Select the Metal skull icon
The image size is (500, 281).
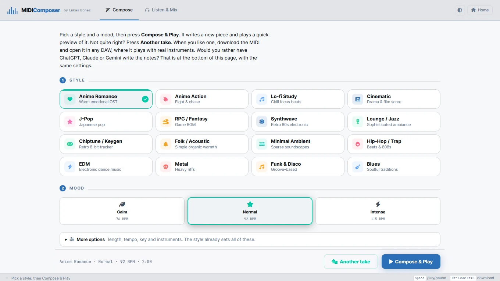pyautogui.click(x=166, y=167)
